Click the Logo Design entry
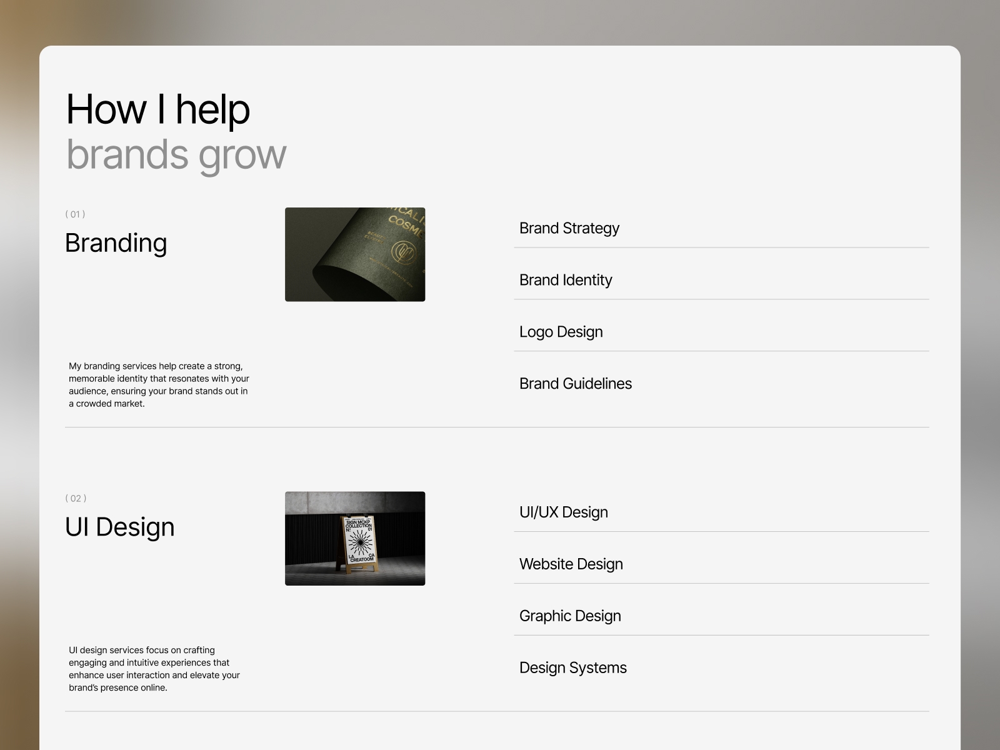The image size is (1000, 750). click(721, 332)
